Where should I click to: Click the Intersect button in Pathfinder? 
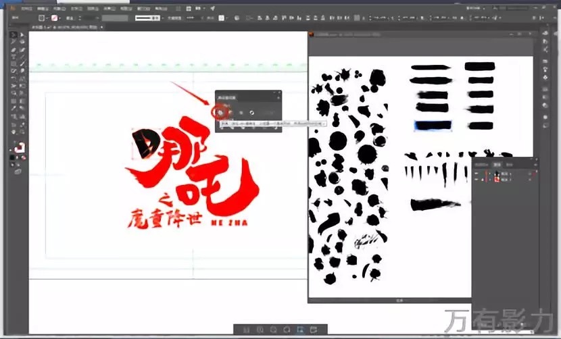tap(241, 111)
